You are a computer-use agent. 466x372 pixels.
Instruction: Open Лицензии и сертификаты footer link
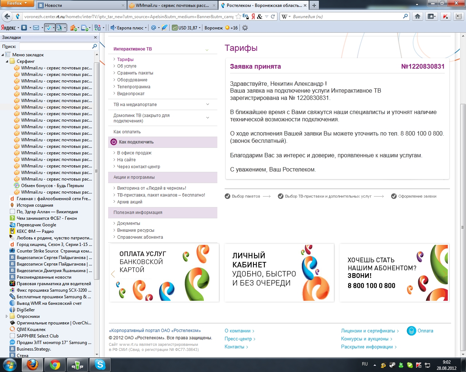(x=368, y=331)
